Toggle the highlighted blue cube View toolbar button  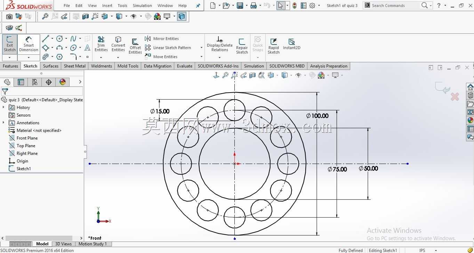pyautogui.click(x=182, y=16)
